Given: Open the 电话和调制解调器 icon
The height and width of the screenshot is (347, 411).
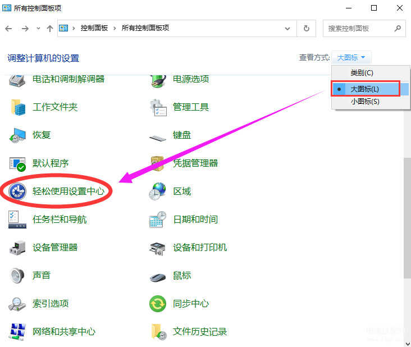Looking at the screenshot, I should coord(17,80).
